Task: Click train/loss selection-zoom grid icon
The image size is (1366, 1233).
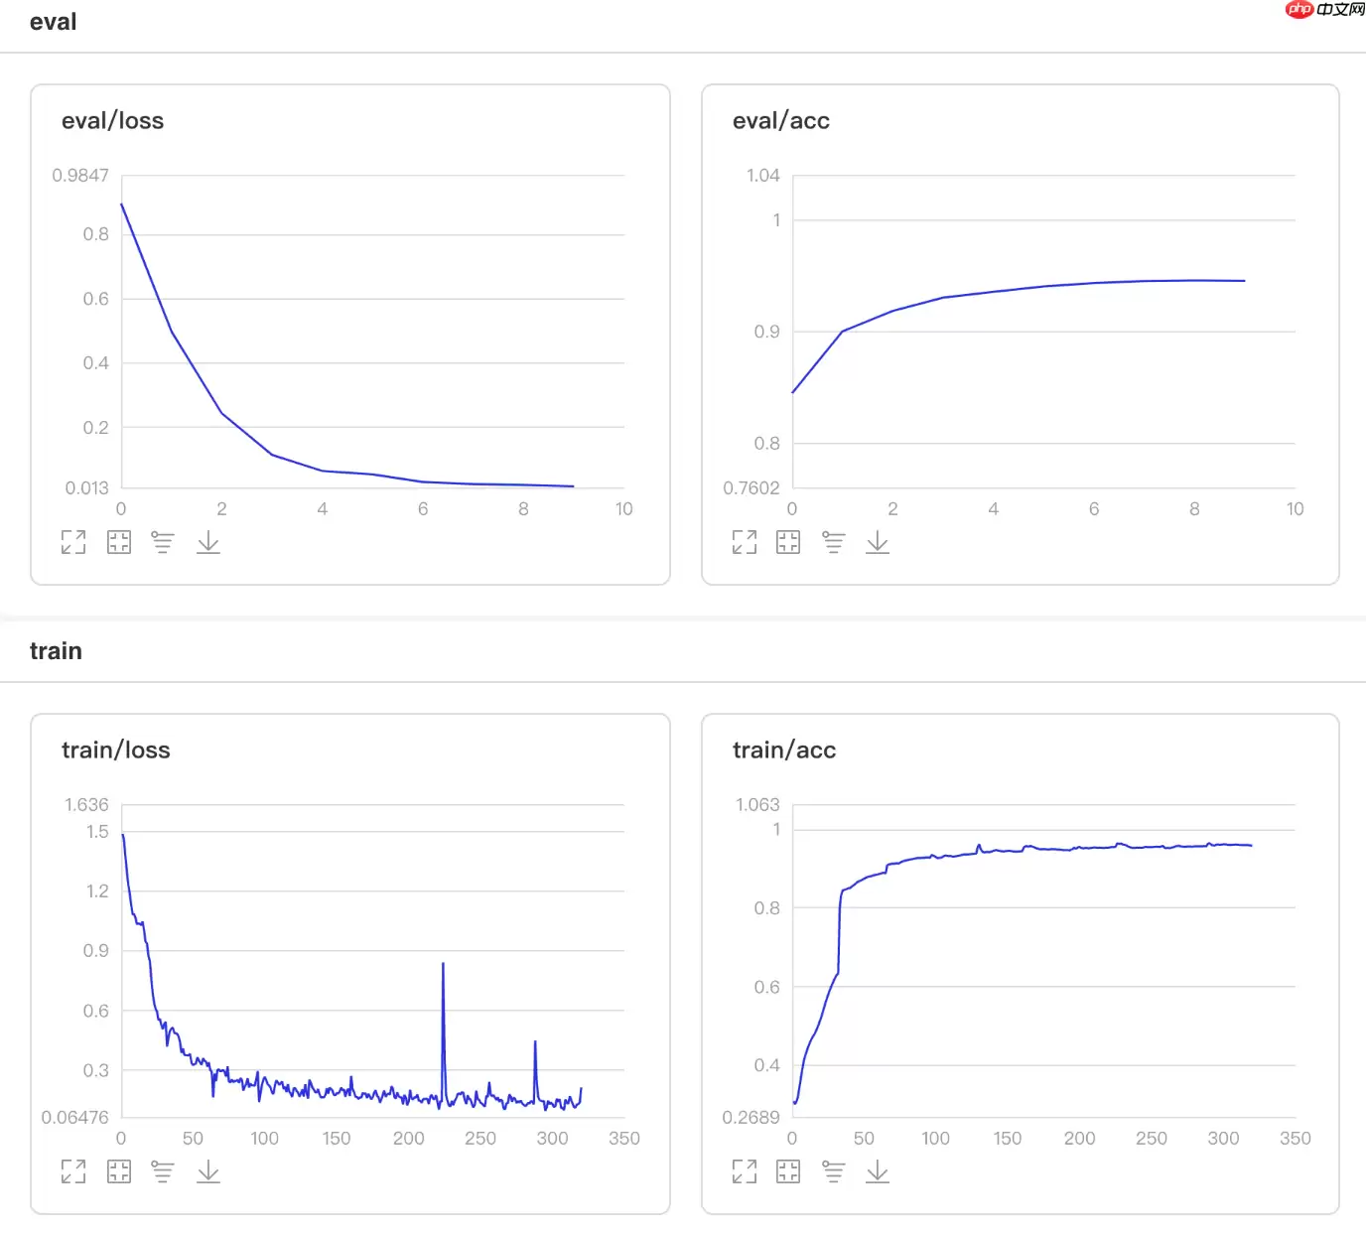Action: point(119,1171)
